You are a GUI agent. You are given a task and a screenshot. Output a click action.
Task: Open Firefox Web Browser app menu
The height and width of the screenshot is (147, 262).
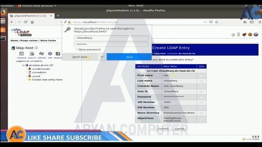click(37, 6)
